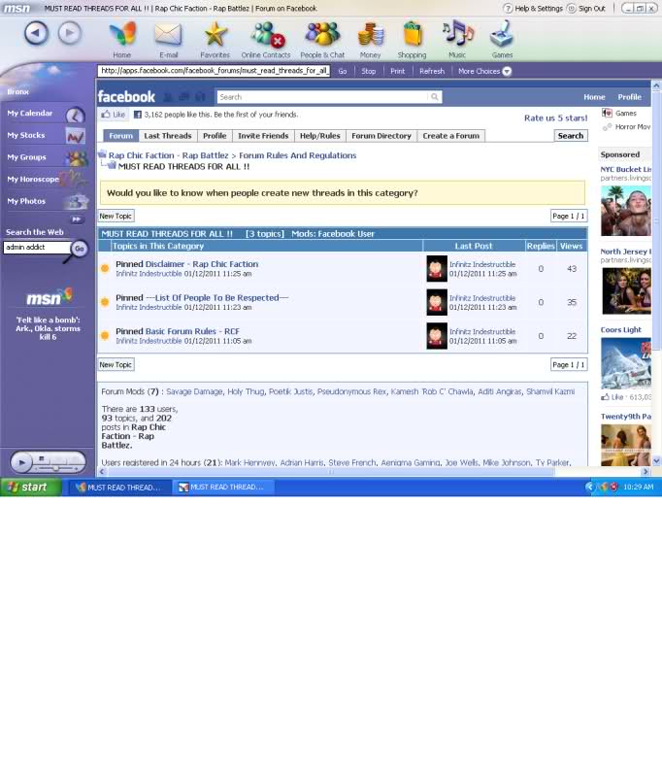662x776 pixels.
Task: Click the media player Play button
Action: 21,462
